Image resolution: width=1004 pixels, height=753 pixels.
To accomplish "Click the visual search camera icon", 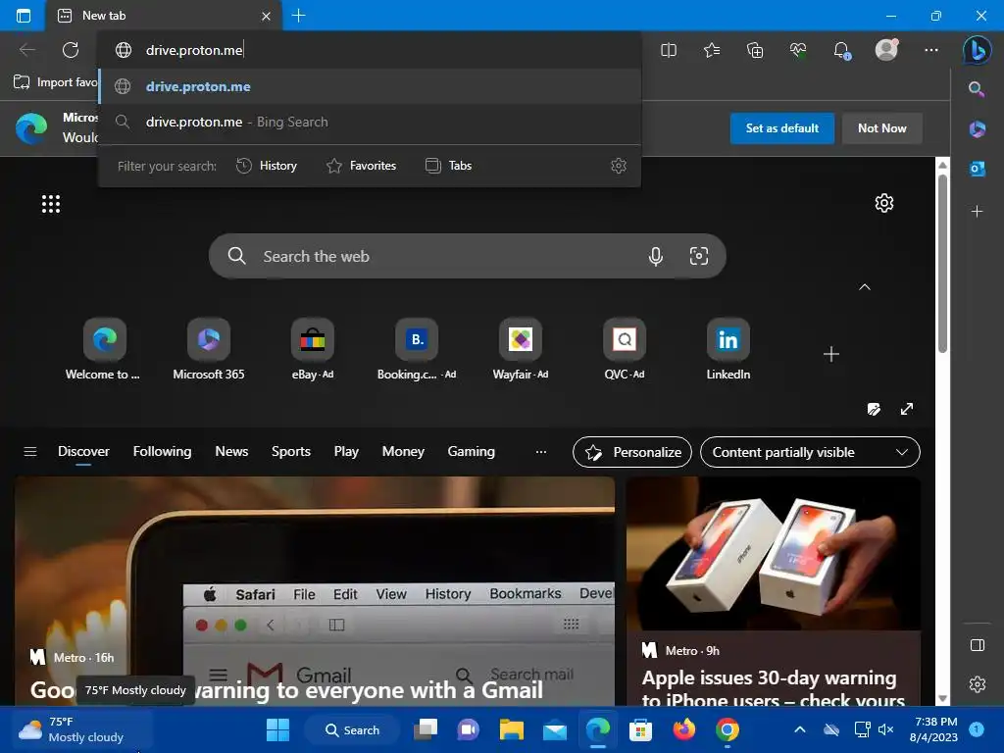I will click(x=698, y=256).
